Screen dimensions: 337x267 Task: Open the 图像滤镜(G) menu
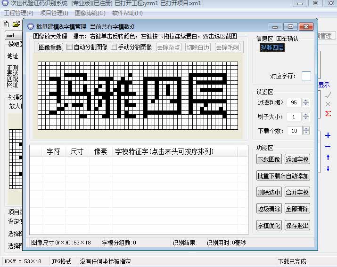[90, 13]
